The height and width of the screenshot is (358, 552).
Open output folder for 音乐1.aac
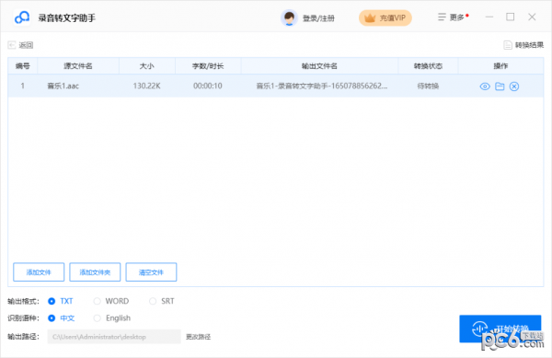[500, 87]
